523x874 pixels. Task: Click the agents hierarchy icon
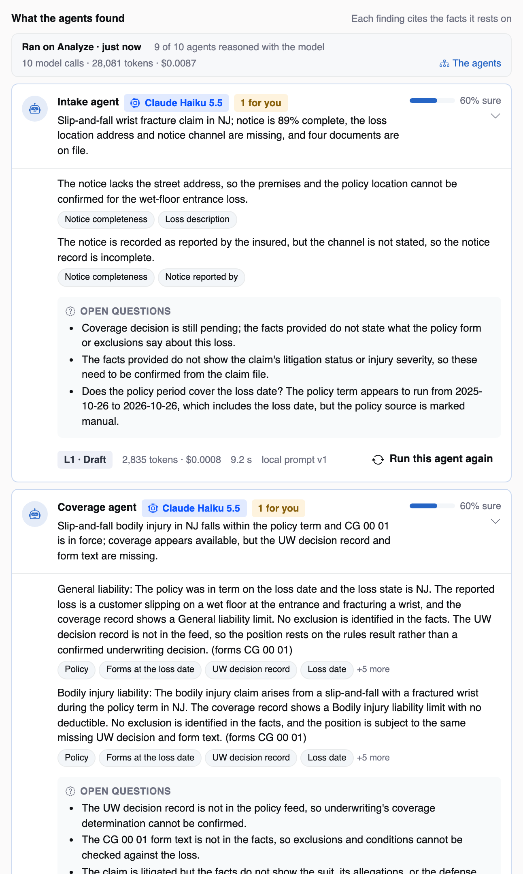pos(444,64)
